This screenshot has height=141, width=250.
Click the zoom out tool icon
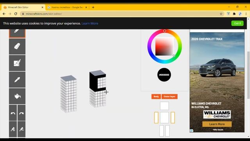point(21,129)
